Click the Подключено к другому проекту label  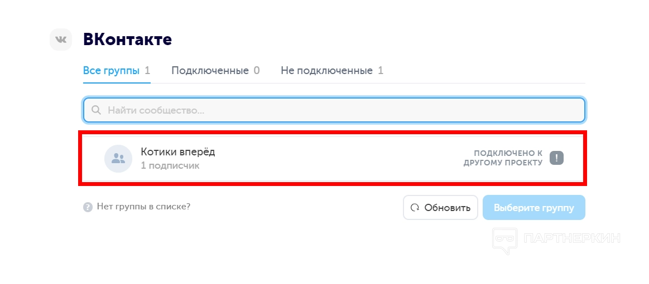(503, 158)
